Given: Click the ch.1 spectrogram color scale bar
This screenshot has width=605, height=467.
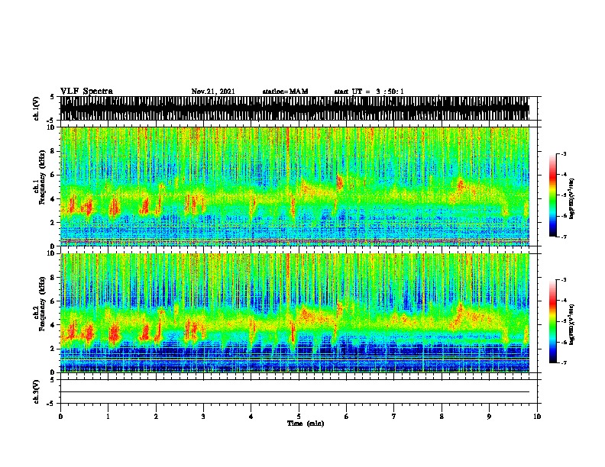Looking at the screenshot, I should coord(553,195).
